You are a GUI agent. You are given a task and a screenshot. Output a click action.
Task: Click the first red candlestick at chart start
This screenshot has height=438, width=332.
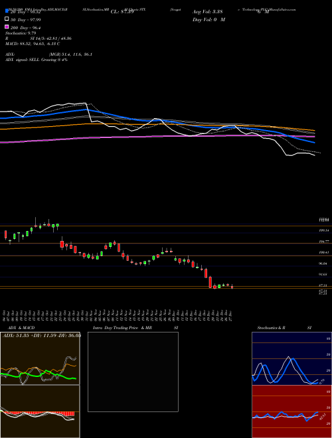point(5,235)
